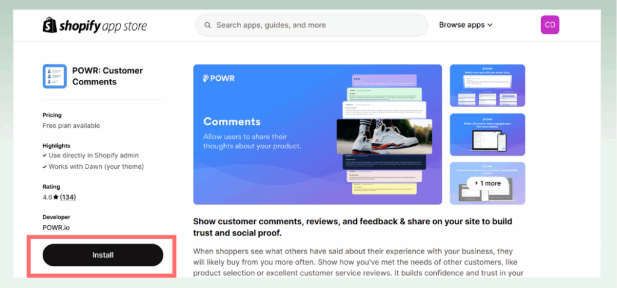Click the sneaker photo in the banner

pyautogui.click(x=384, y=137)
